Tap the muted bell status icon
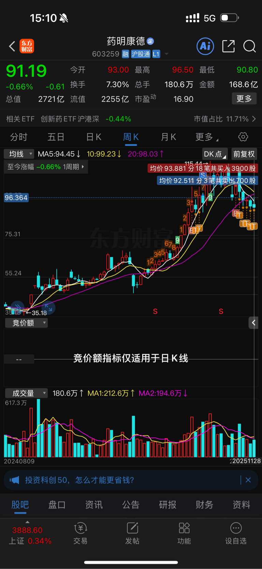 coord(64,18)
